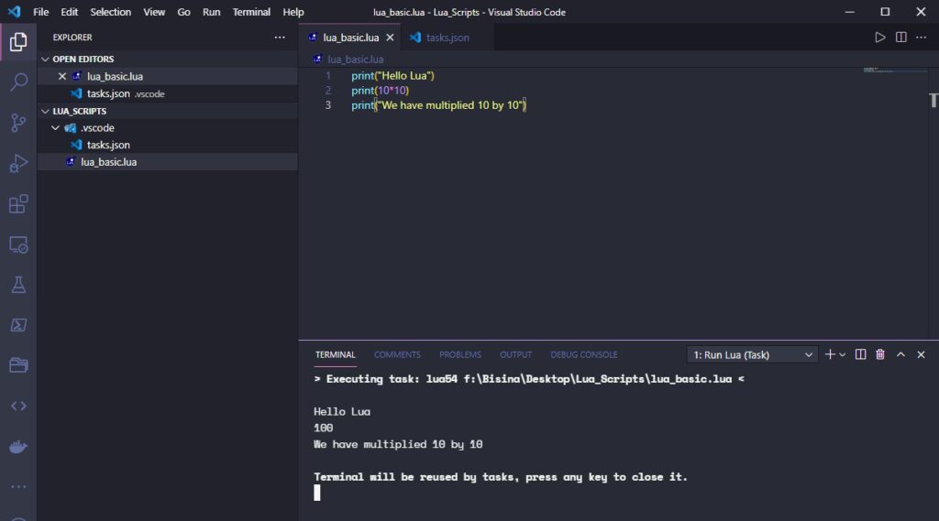This screenshot has height=521, width=939.
Task: Click the editor minimap preview
Action: click(x=892, y=71)
